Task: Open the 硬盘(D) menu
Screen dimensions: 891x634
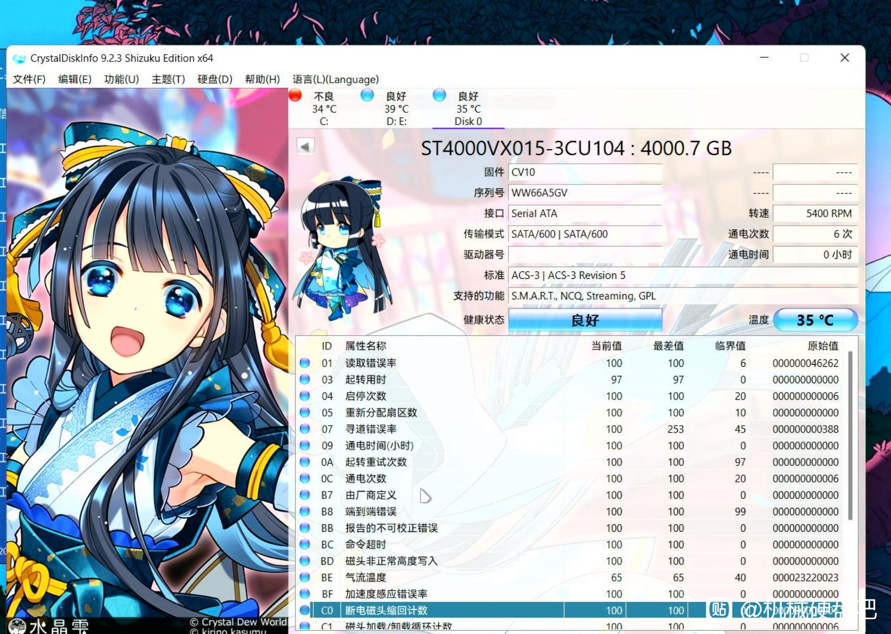Action: [x=215, y=80]
